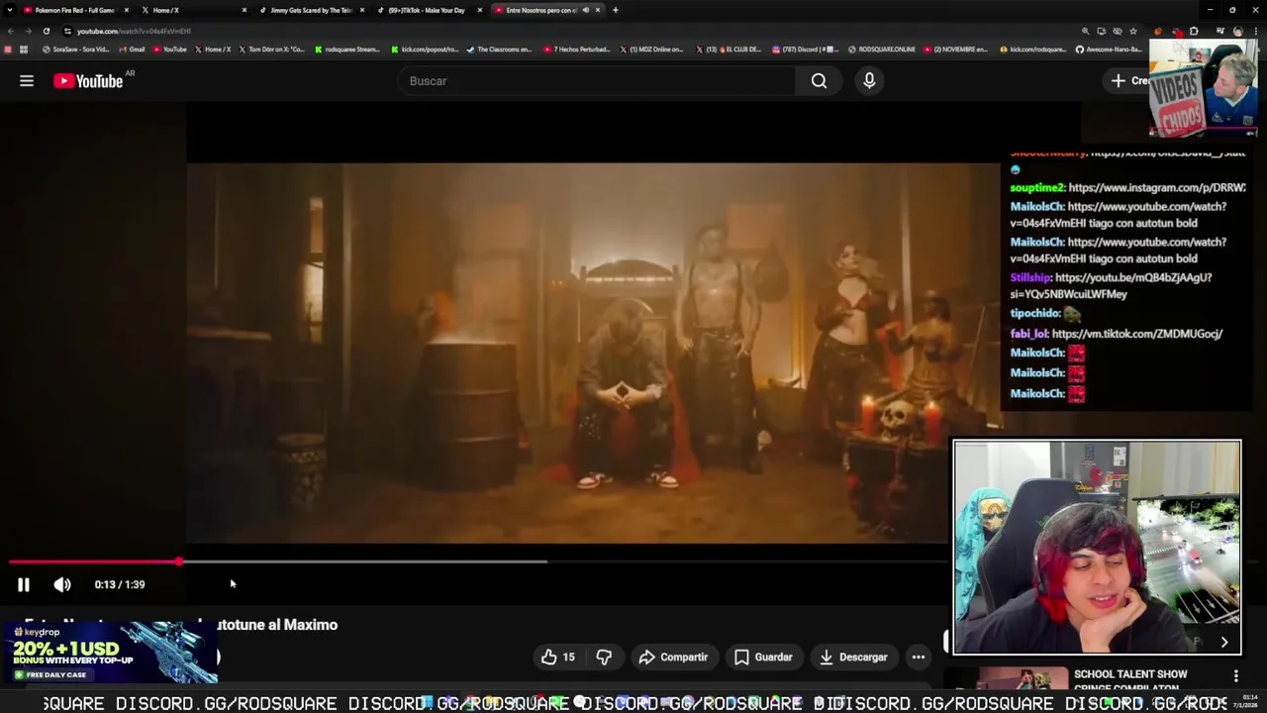Viewport: 1267px width, 713px height.
Task: Open the RODSQUARE.ONLINE bookmark
Action: click(x=883, y=50)
